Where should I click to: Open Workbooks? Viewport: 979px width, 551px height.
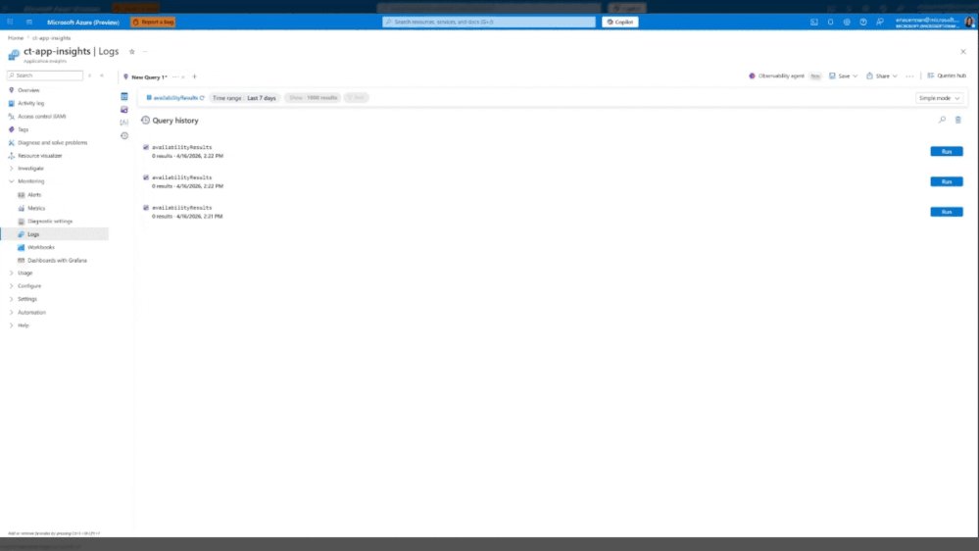pyautogui.click(x=40, y=247)
